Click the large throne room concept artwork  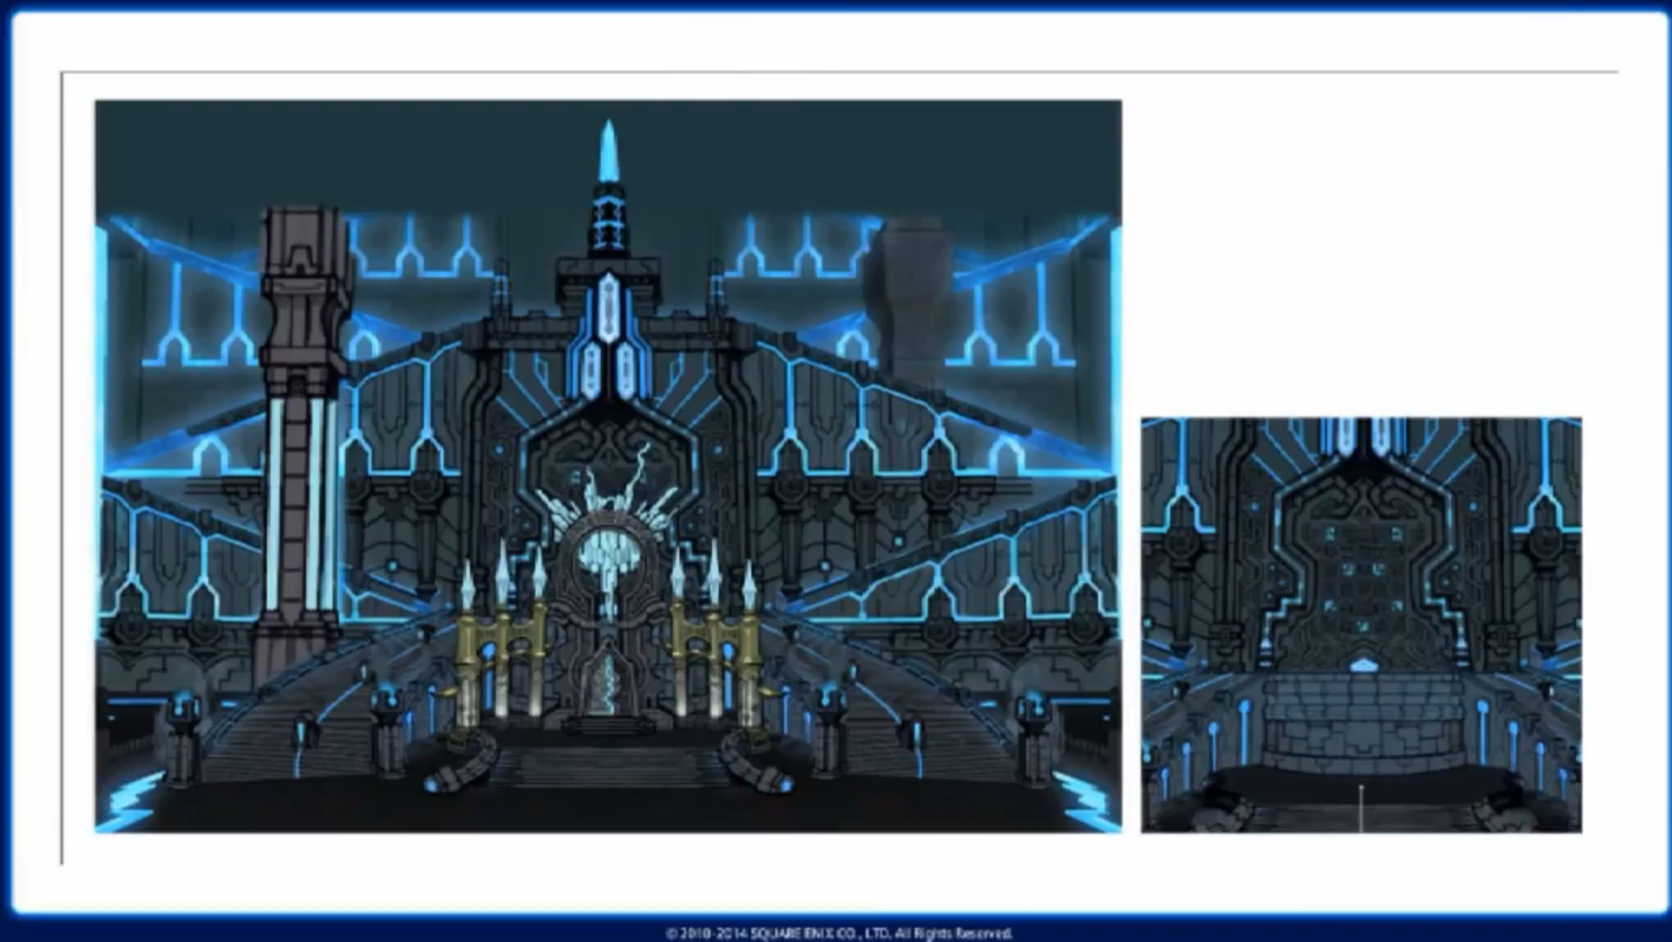(608, 467)
